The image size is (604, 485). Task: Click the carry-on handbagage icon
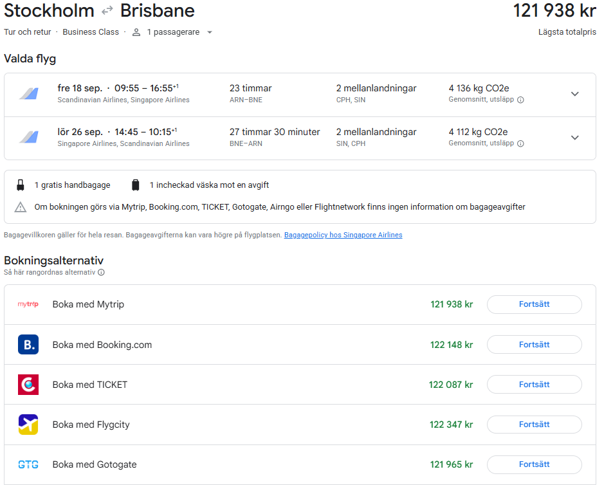pyautogui.click(x=21, y=185)
